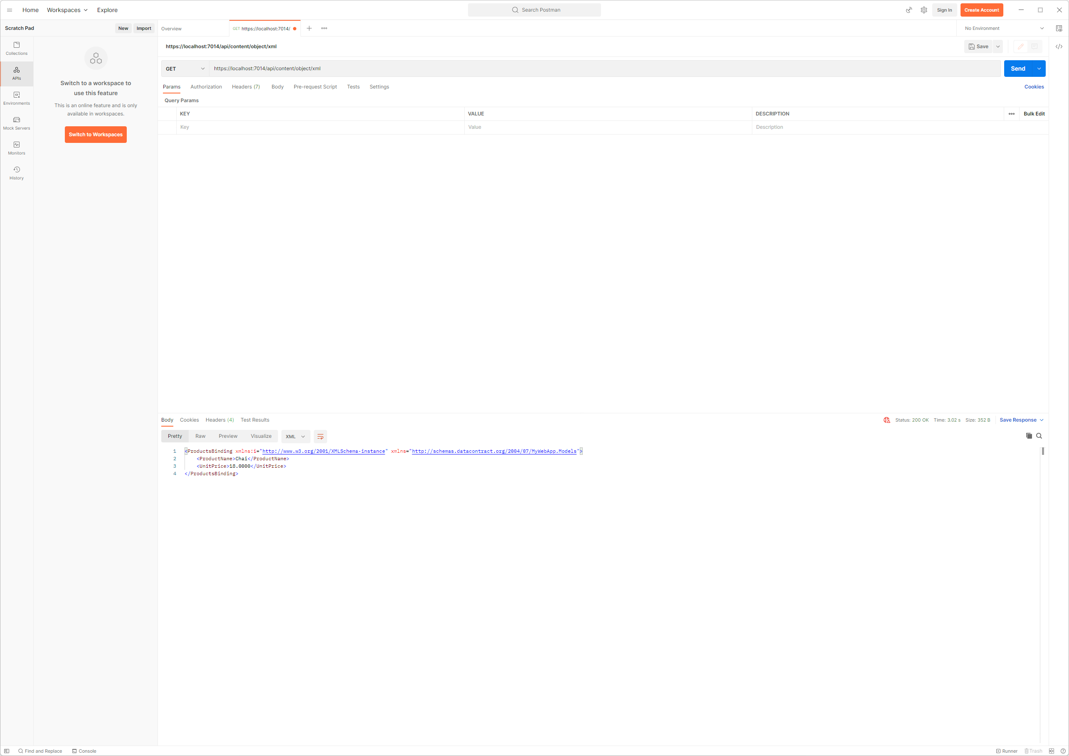
Task: Open the Environments sidebar panel
Action: [16, 98]
